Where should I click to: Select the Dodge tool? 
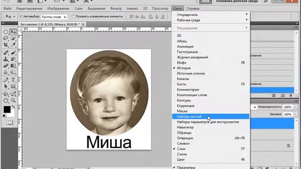pyautogui.click(x=13, y=72)
